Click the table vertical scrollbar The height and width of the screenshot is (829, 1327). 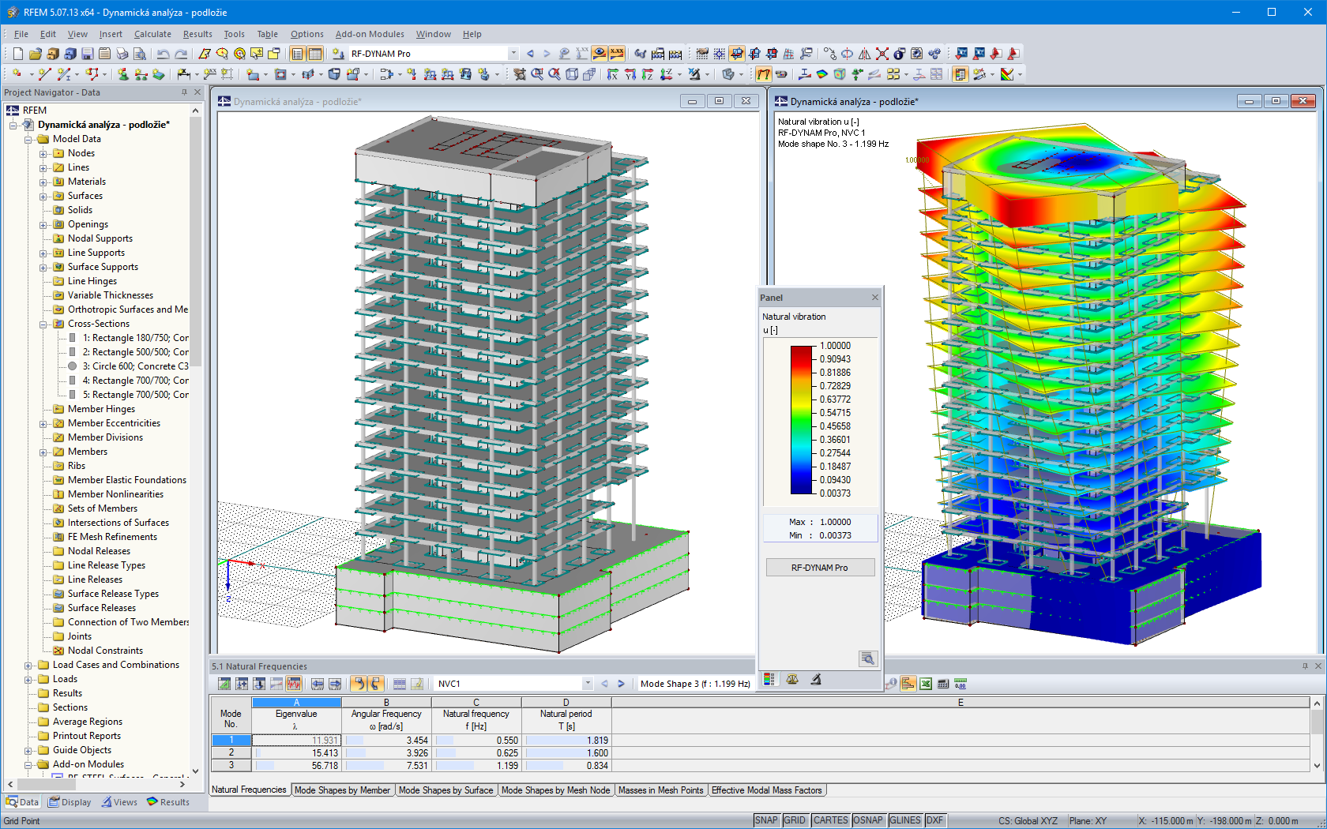tap(1317, 734)
